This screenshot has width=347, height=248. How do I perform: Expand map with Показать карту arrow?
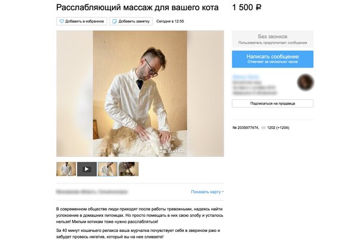(x=223, y=192)
